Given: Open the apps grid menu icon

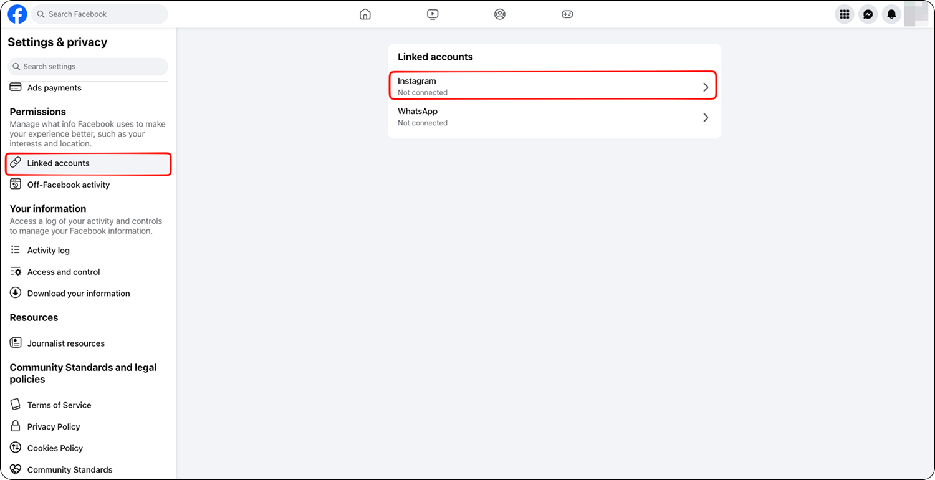Looking at the screenshot, I should 845,14.
